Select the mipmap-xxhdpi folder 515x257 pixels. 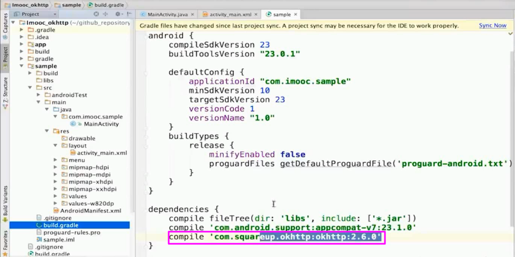point(93,189)
